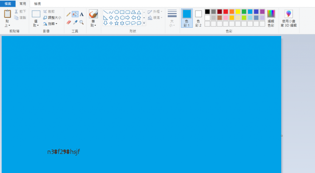Select the Pencil tool
The width and height of the screenshot is (315, 173).
point(69,14)
